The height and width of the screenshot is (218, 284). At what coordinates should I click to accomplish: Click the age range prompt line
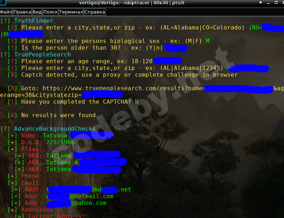point(94,61)
